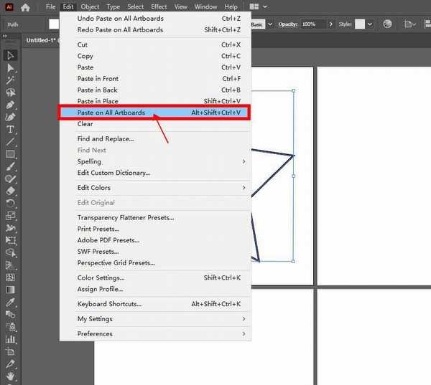Click the Opacity percentage field
The image size is (431, 385).
click(312, 24)
